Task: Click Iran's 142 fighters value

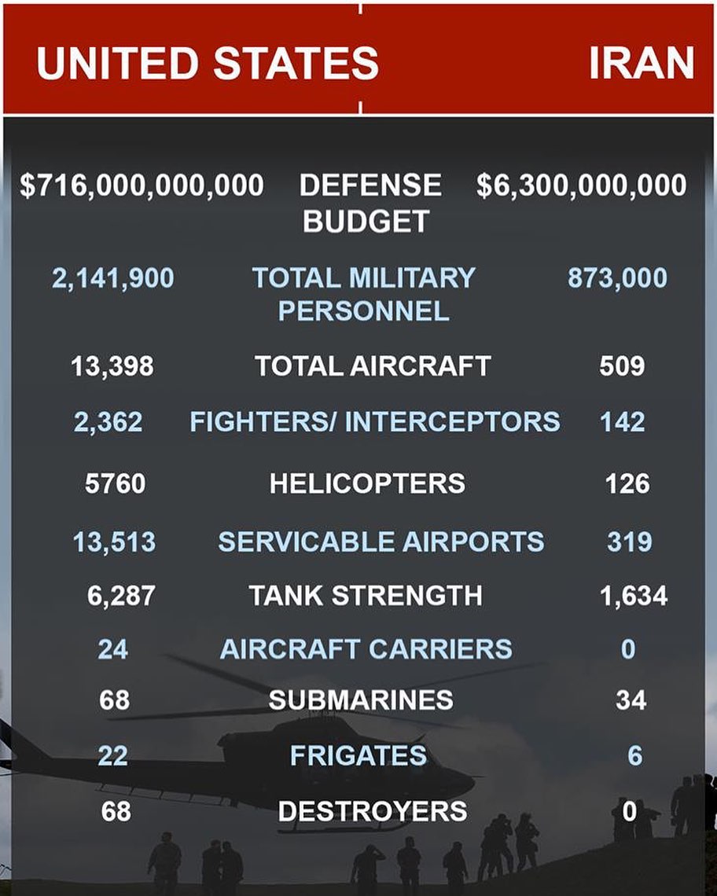Action: tap(622, 422)
